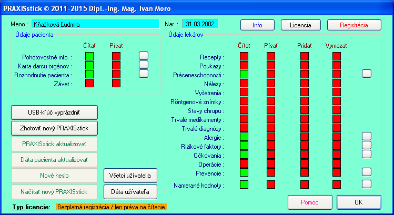Open Pomoc help button
The image size is (394, 215).
(310, 202)
